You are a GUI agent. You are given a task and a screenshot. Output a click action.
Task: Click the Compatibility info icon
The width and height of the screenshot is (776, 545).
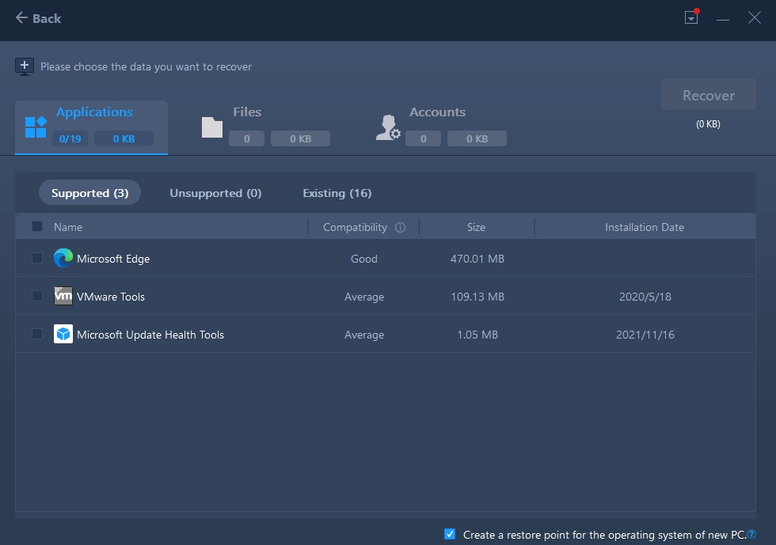(x=400, y=228)
